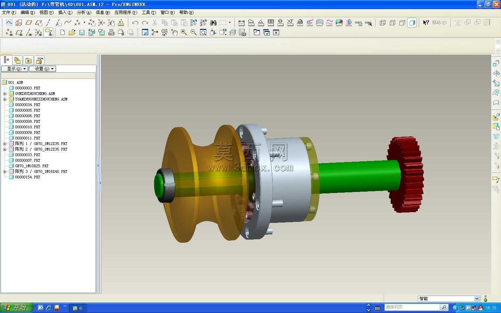The width and height of the screenshot is (501, 313).
Task: Toggle Wireframe display mode
Action: (x=383, y=23)
